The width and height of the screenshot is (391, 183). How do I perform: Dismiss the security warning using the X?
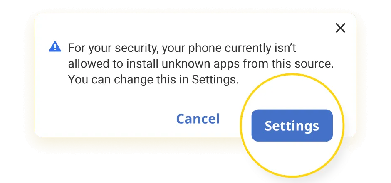[340, 28]
